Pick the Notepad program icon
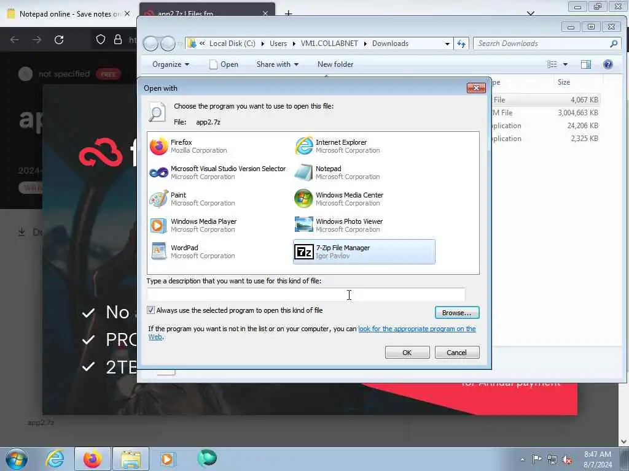Screen dimensions: 629x471 pyautogui.click(x=303, y=172)
